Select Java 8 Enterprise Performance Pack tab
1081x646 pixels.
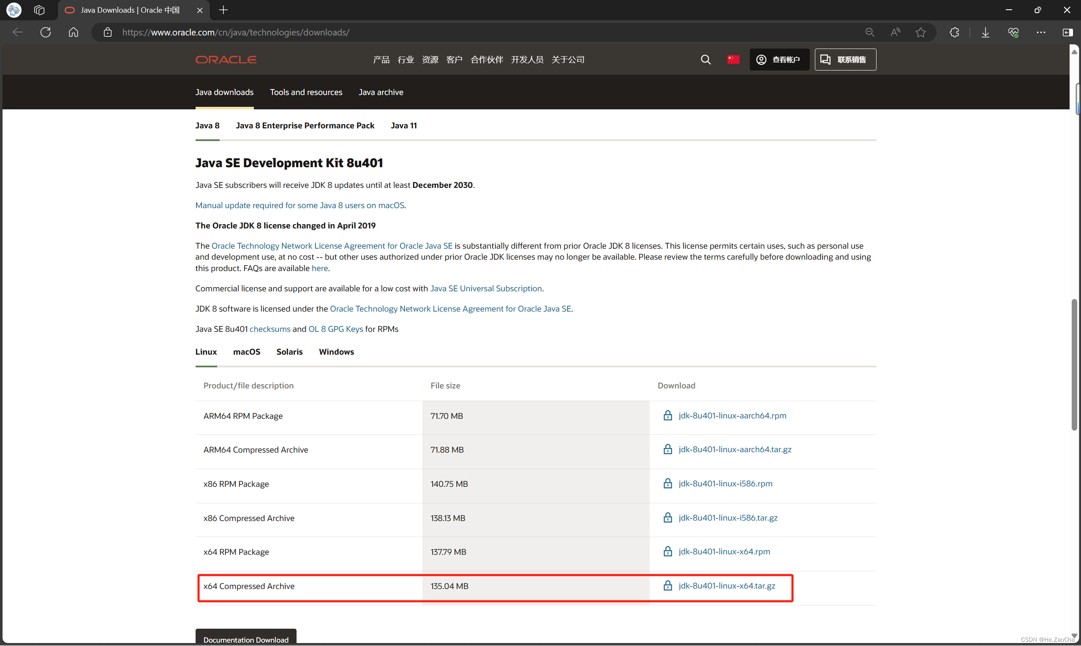pos(305,125)
